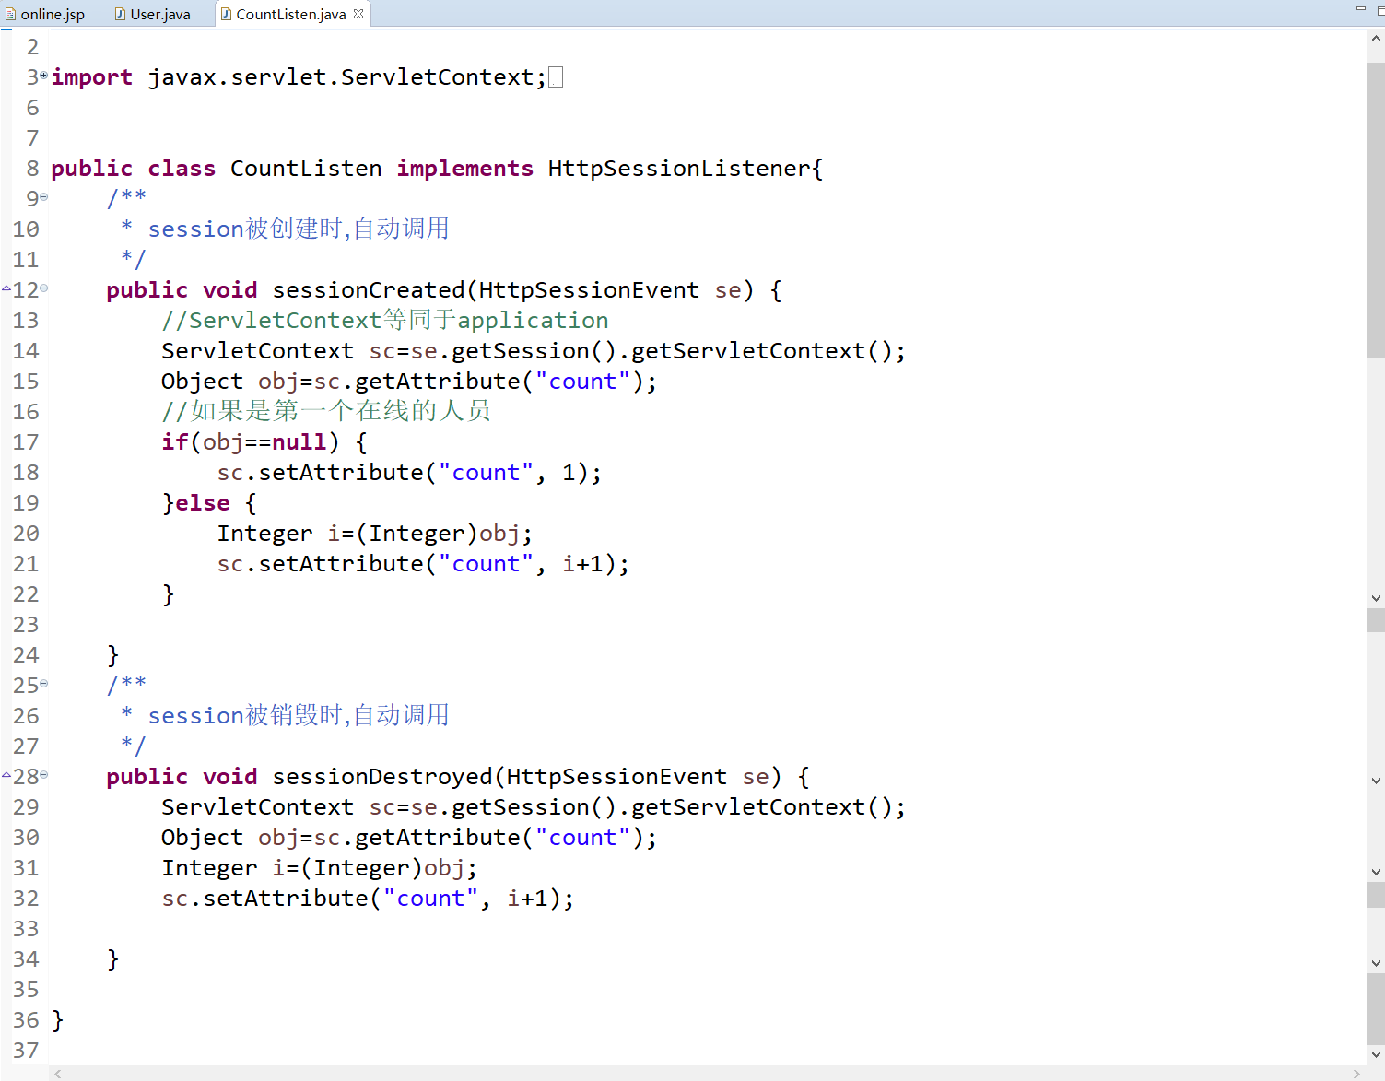Click the "import" keyword on line 3
1385x1081 pixels.
[92, 77]
